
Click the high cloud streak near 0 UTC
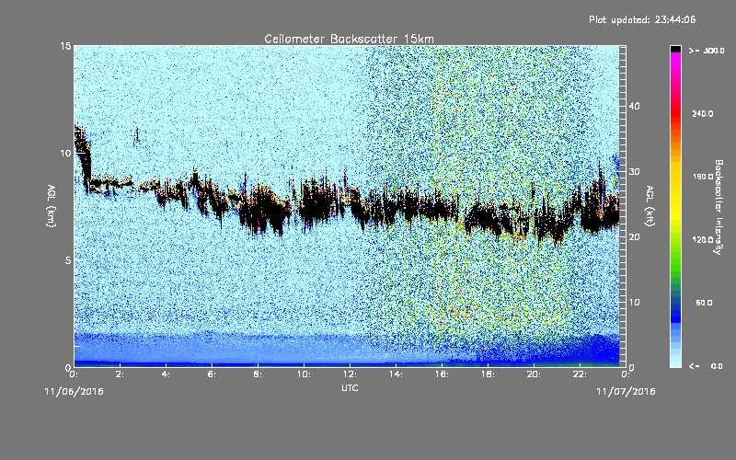coord(83,157)
